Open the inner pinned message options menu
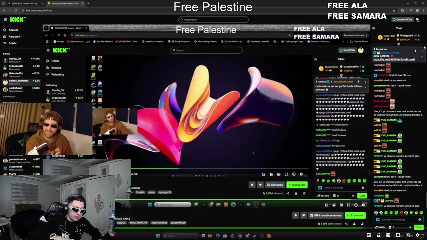427x240 pixels. [365, 82]
